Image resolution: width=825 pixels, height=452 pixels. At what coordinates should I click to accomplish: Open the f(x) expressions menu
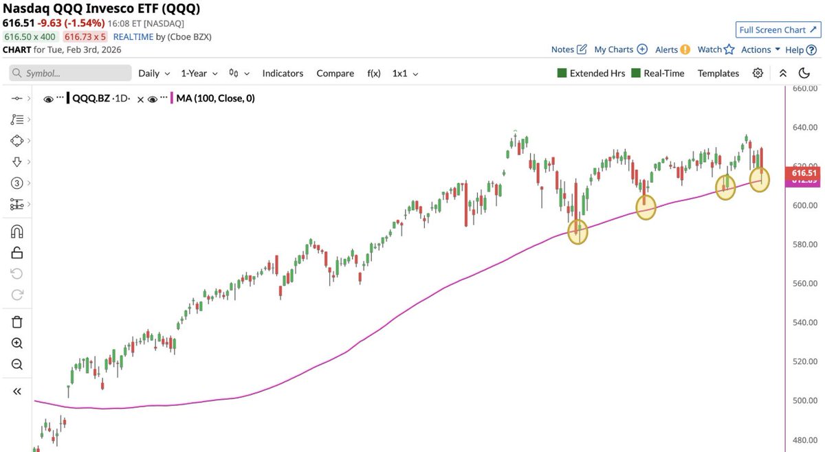[373, 73]
